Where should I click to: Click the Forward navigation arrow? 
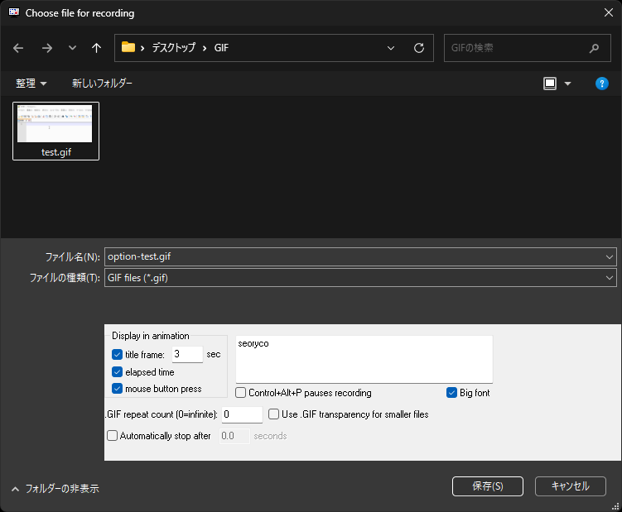[46, 48]
